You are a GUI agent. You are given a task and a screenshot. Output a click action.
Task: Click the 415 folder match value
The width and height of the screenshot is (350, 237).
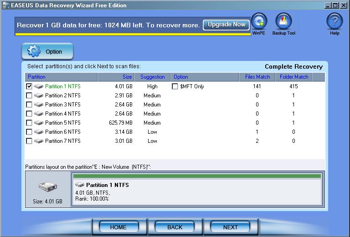click(x=293, y=86)
